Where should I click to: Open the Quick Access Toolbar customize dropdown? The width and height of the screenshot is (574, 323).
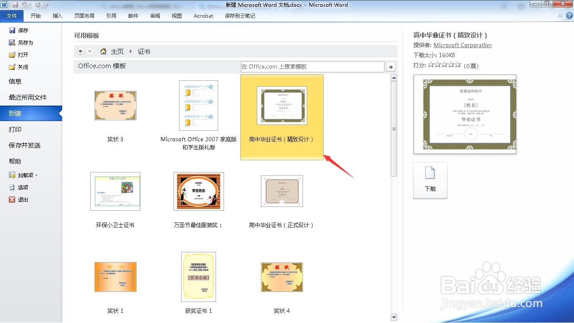coord(46,5)
